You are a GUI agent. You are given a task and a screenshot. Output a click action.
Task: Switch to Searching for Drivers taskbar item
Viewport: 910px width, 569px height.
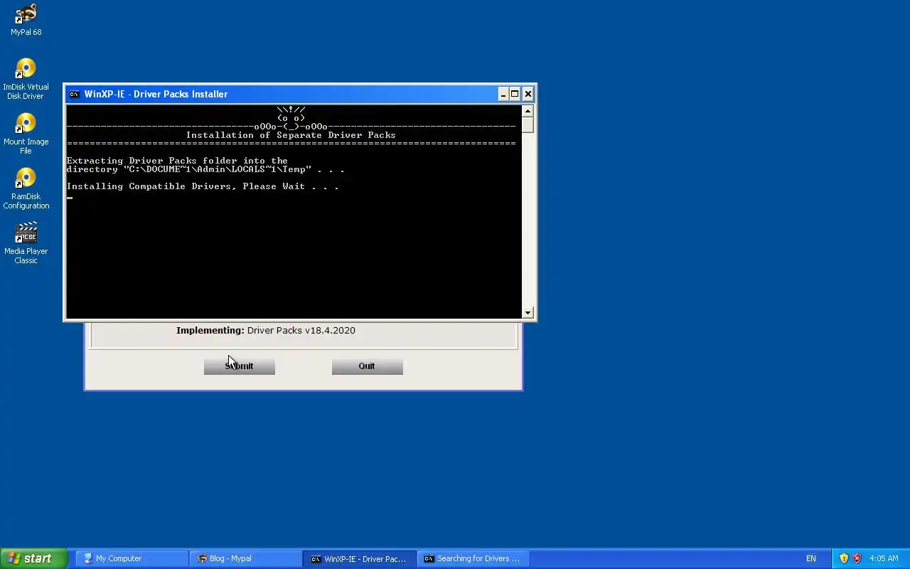[x=473, y=558]
